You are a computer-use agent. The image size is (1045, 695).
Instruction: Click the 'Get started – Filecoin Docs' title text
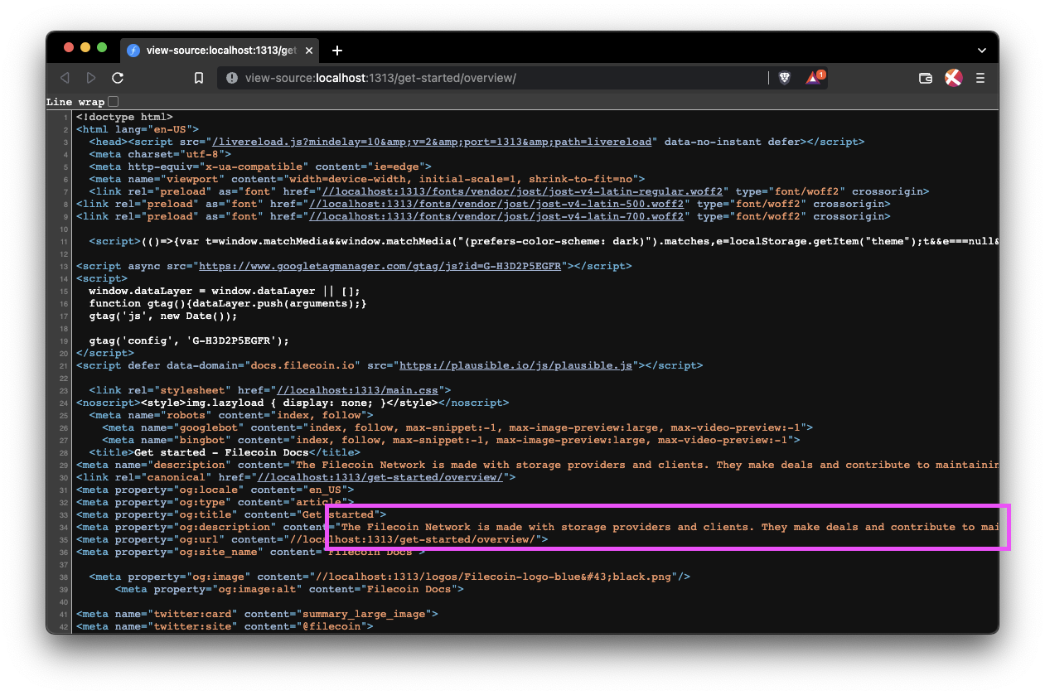click(221, 452)
